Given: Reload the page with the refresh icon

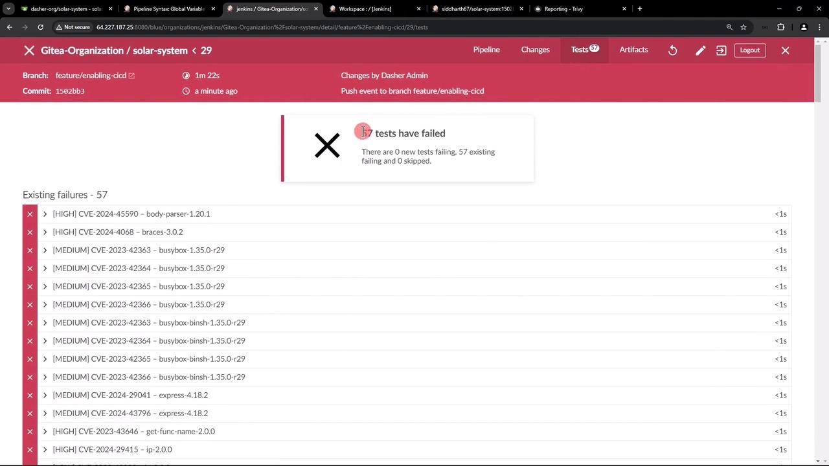Looking at the screenshot, I should pyautogui.click(x=40, y=27).
